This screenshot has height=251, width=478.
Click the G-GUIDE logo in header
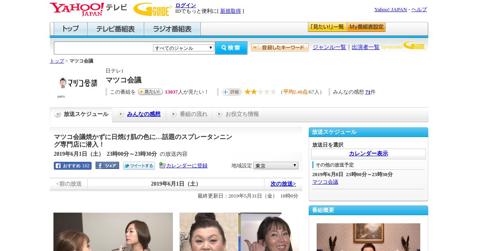pyautogui.click(x=153, y=9)
